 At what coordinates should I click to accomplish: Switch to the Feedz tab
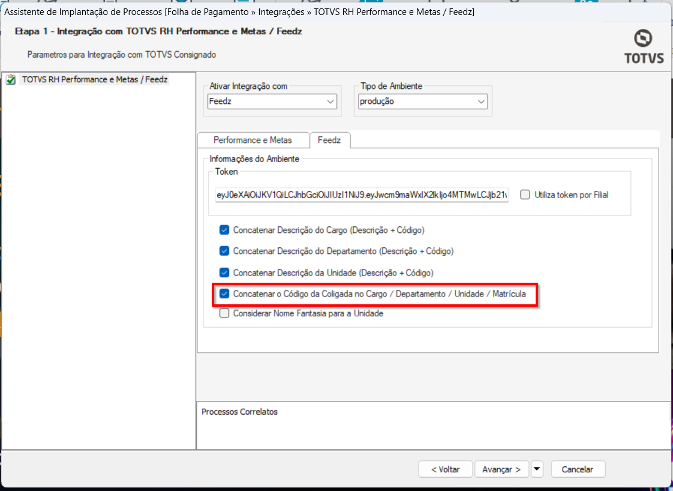(x=329, y=140)
